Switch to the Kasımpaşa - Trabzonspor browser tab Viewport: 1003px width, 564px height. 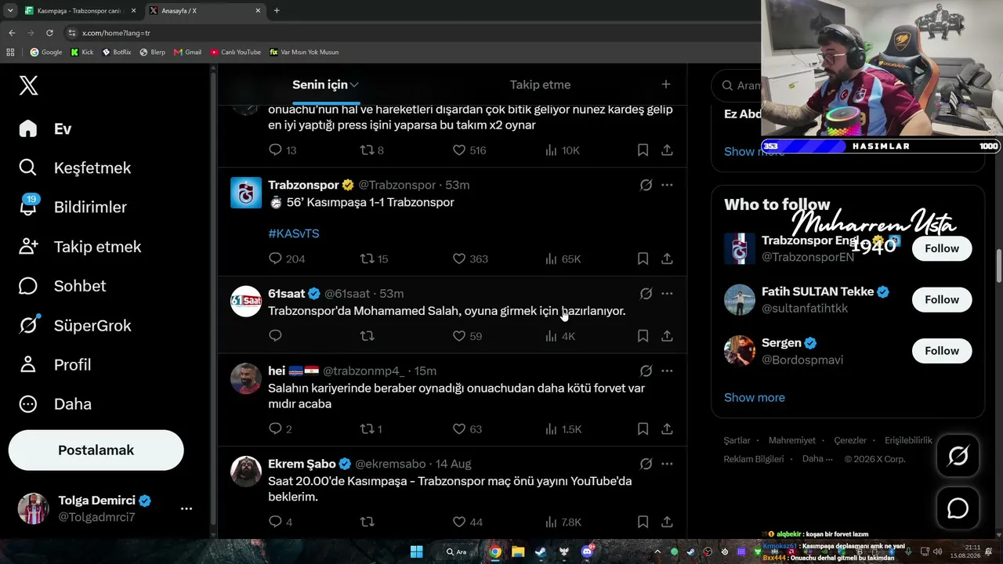tap(81, 11)
